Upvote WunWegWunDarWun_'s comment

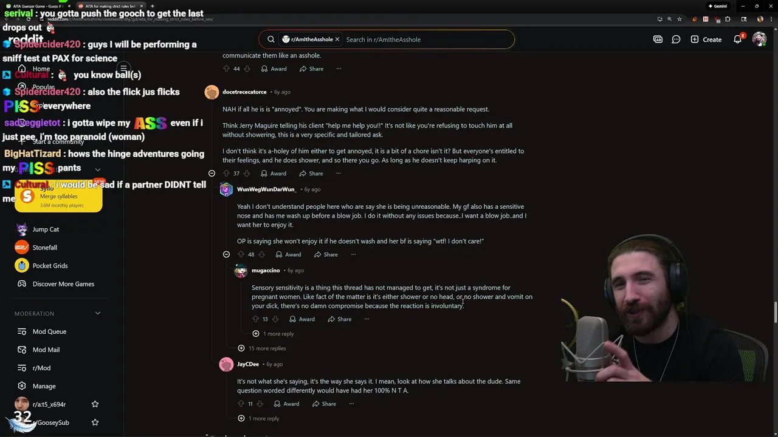[x=241, y=254]
